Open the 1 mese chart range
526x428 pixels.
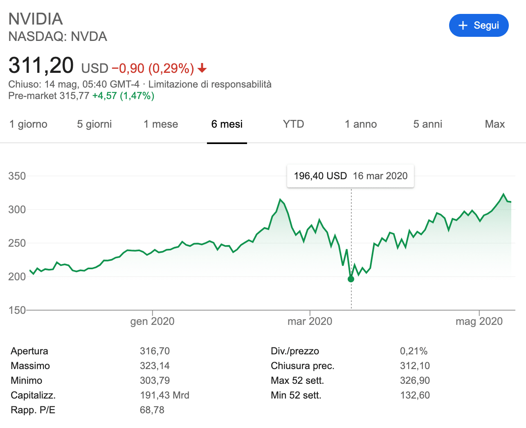[x=161, y=124]
